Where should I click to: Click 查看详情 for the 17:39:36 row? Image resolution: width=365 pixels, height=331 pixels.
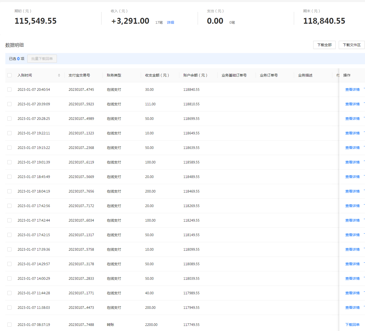pos(353,249)
